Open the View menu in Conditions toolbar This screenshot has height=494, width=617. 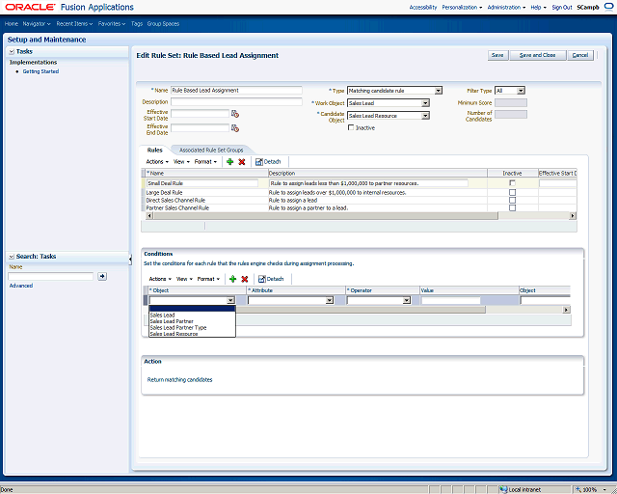click(184, 279)
